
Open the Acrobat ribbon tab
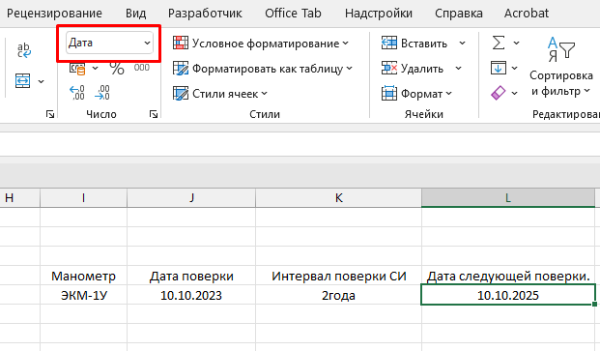(527, 14)
